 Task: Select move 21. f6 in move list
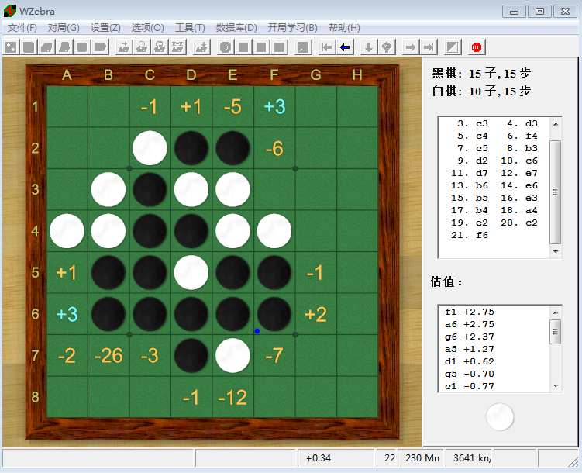[x=470, y=235]
